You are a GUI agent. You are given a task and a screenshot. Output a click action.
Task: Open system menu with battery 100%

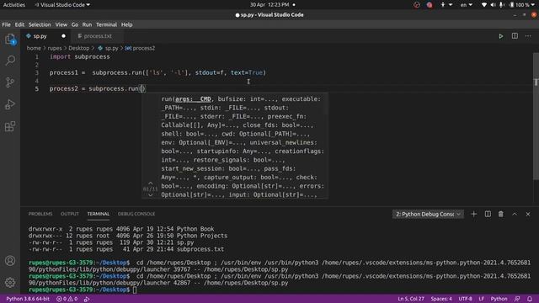pos(509,5)
